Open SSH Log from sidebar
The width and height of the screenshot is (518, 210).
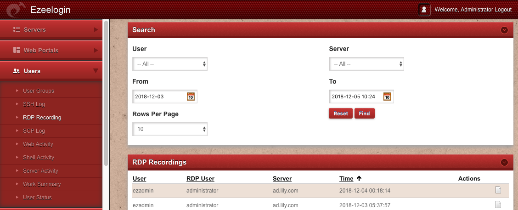(x=34, y=104)
